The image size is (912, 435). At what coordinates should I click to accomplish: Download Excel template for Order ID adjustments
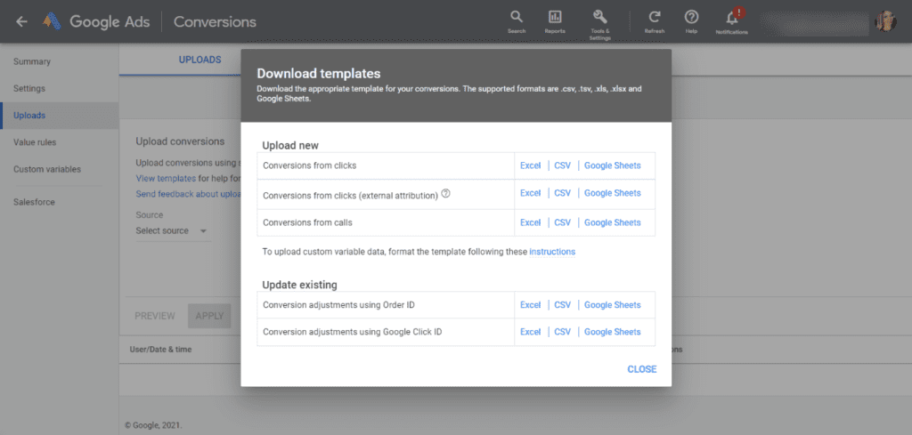[x=531, y=305]
